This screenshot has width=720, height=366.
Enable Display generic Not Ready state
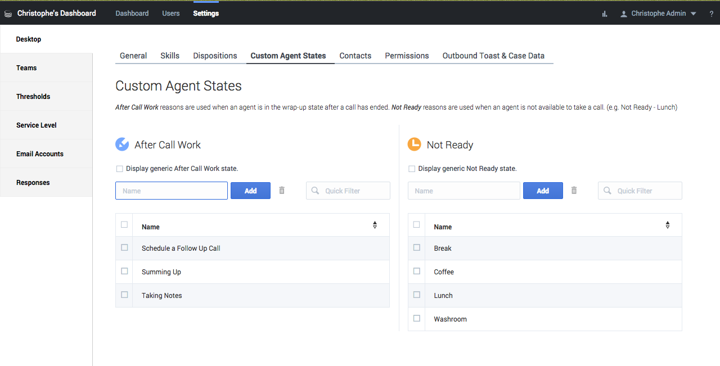[412, 169]
